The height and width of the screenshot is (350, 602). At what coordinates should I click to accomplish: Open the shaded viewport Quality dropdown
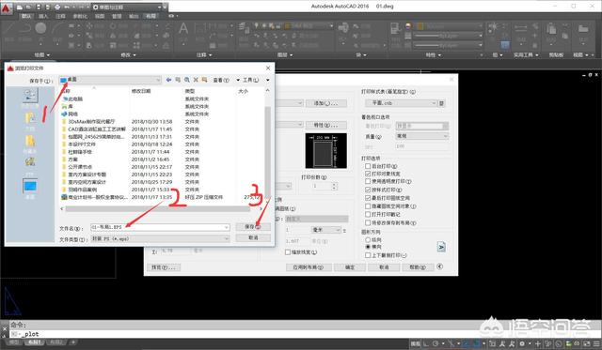[422, 136]
